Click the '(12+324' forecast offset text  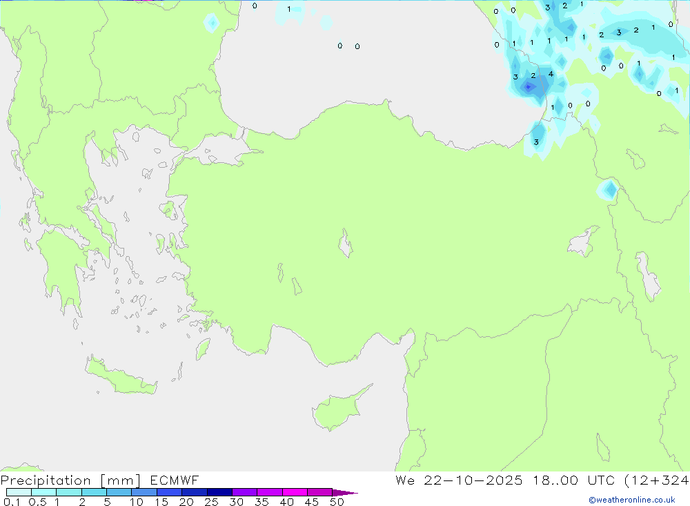click(657, 480)
